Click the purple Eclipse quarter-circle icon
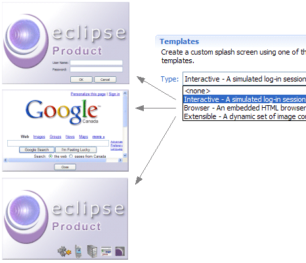Viewport: 306px width, 263px height. click(120, 251)
